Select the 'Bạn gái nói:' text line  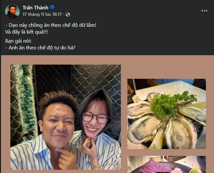coord(18,41)
